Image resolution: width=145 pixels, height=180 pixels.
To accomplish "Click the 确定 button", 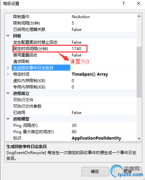I will tap(95, 172).
